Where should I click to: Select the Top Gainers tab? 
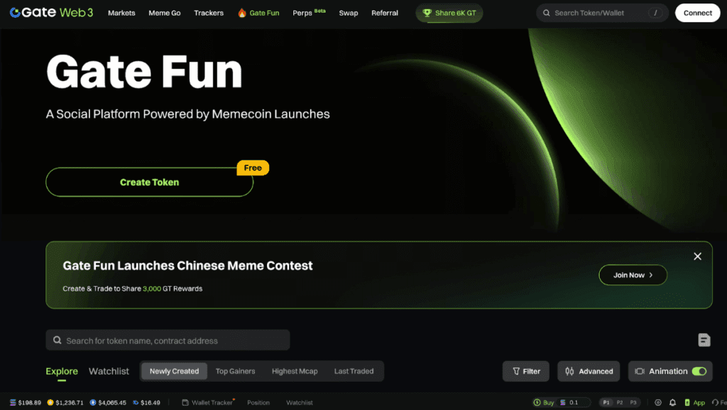click(235, 371)
